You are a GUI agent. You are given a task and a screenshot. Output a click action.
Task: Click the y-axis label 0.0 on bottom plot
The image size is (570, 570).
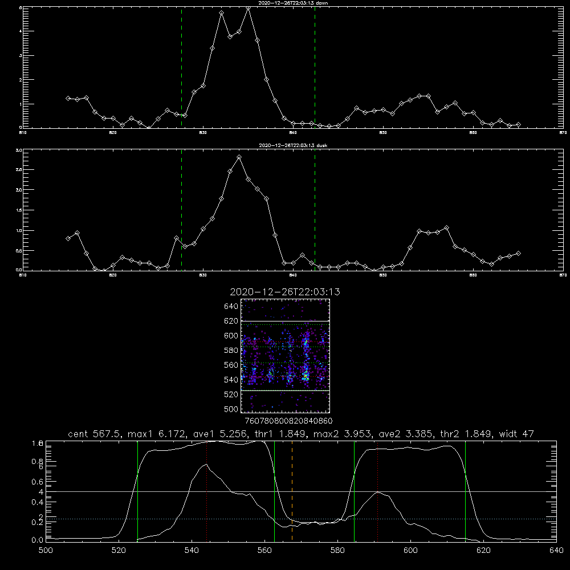point(38,540)
